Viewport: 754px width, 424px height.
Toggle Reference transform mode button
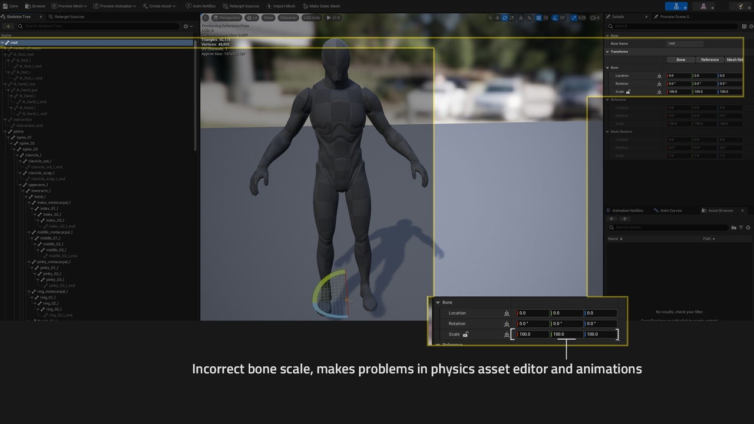coord(709,59)
